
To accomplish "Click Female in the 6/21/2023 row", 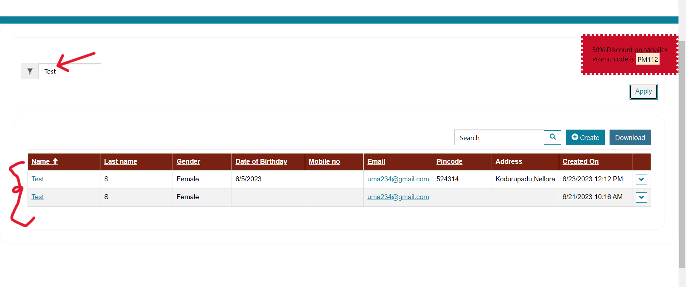I will 188,197.
